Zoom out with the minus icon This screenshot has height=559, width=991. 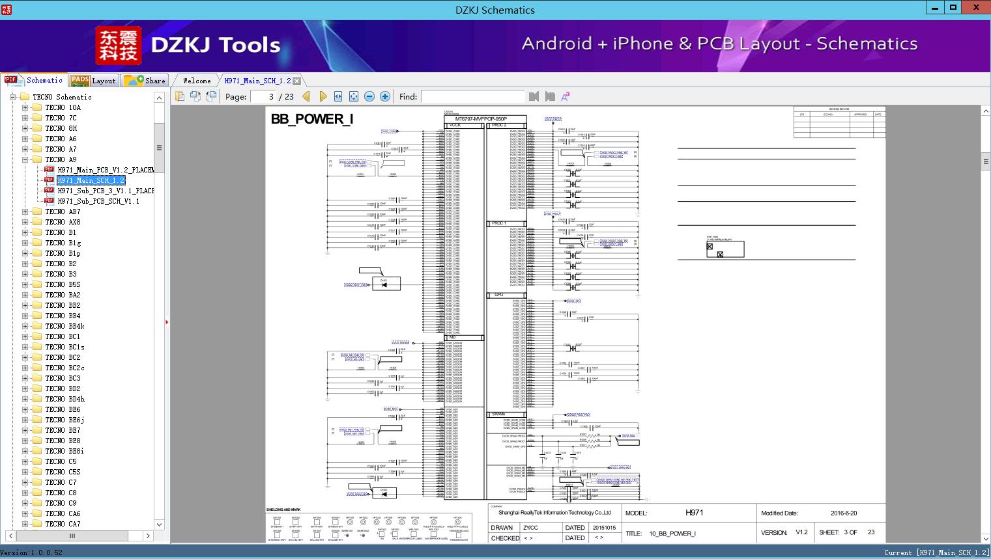click(x=369, y=96)
